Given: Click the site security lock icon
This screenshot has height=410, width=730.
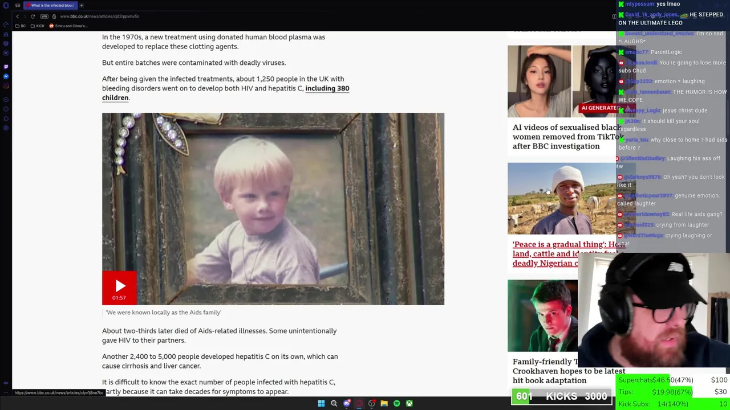Looking at the screenshot, I should (54, 16).
